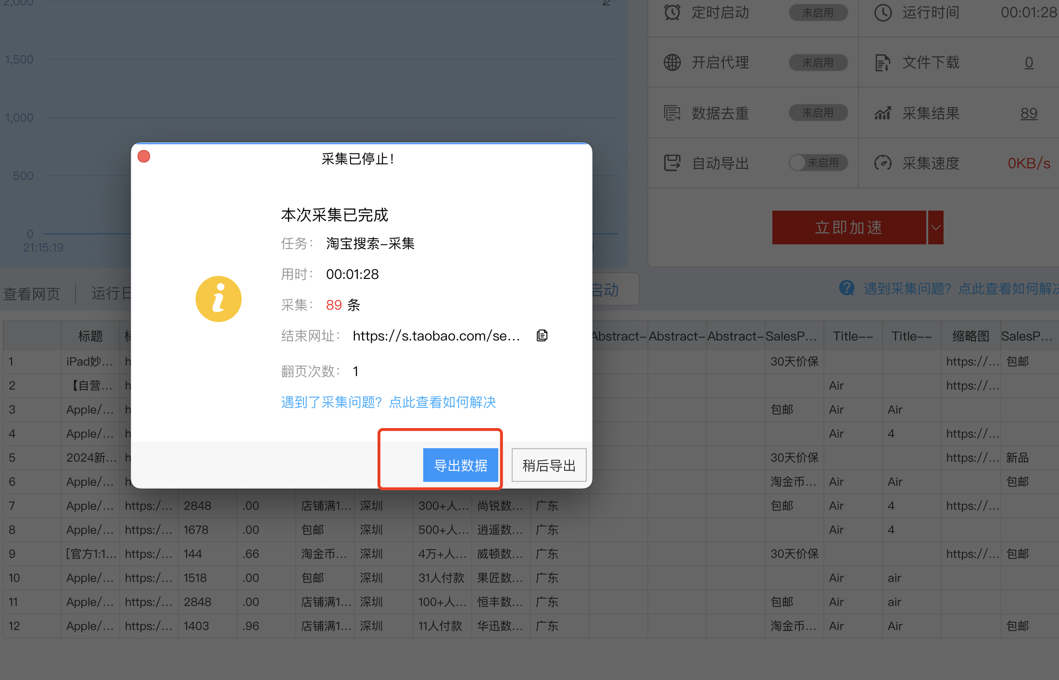This screenshot has width=1059, height=680.
Task: Click the copy end-URL icon
Action: 542,335
